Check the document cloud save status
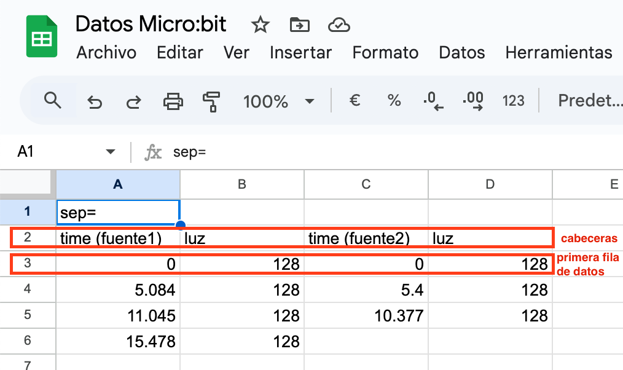Screen dimensions: 623x370 pyautogui.click(x=339, y=25)
